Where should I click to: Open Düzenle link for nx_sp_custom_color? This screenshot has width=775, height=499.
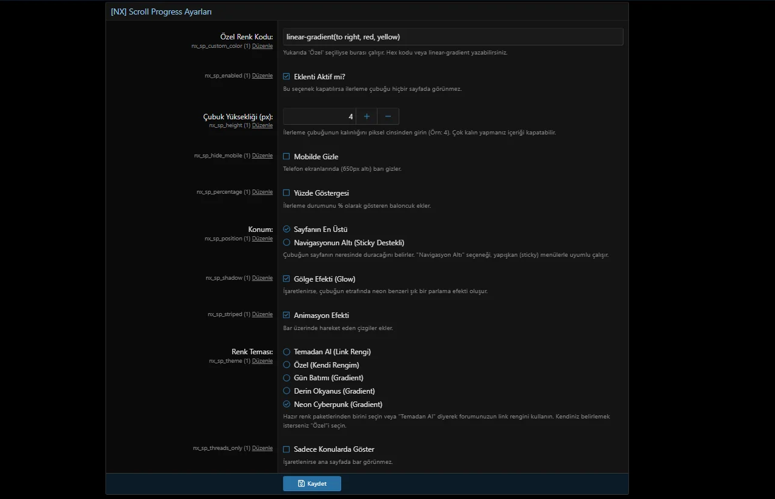point(262,46)
